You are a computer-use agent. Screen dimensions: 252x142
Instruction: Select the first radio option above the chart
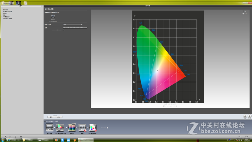pos(243,12)
